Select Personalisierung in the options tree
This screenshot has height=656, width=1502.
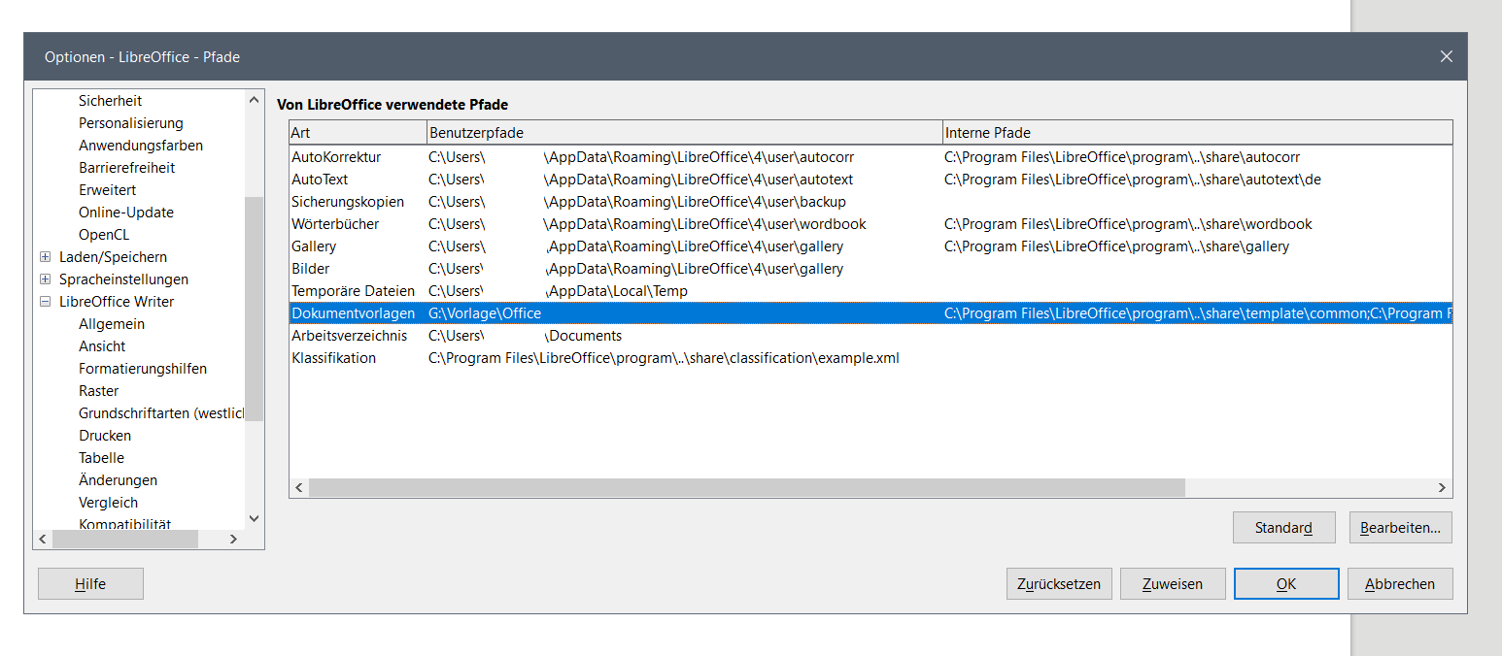click(131, 123)
